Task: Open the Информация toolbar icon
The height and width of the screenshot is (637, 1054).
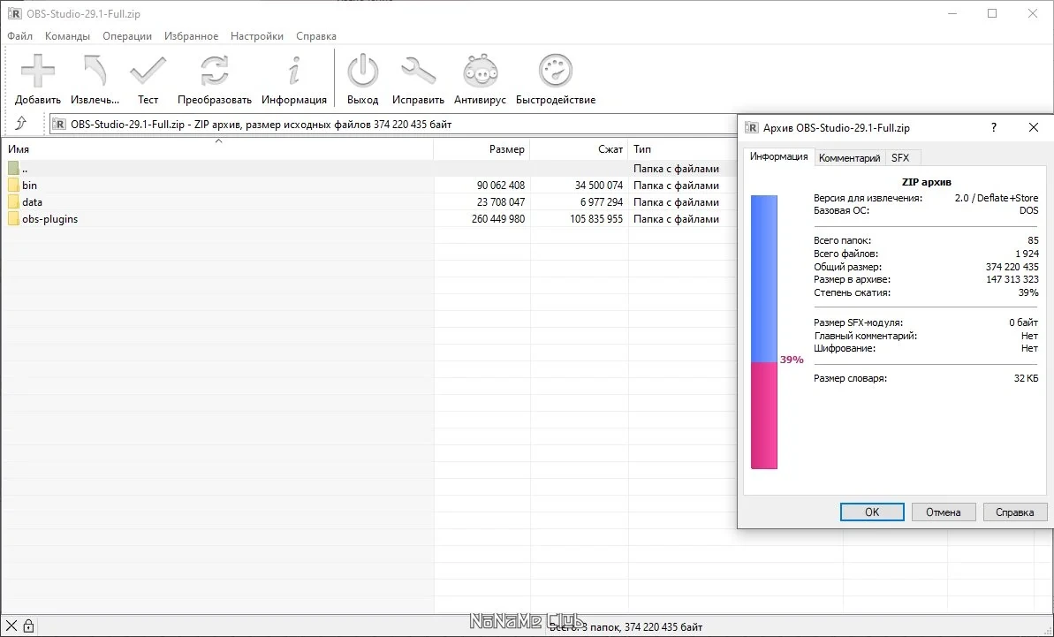Action: pyautogui.click(x=293, y=72)
